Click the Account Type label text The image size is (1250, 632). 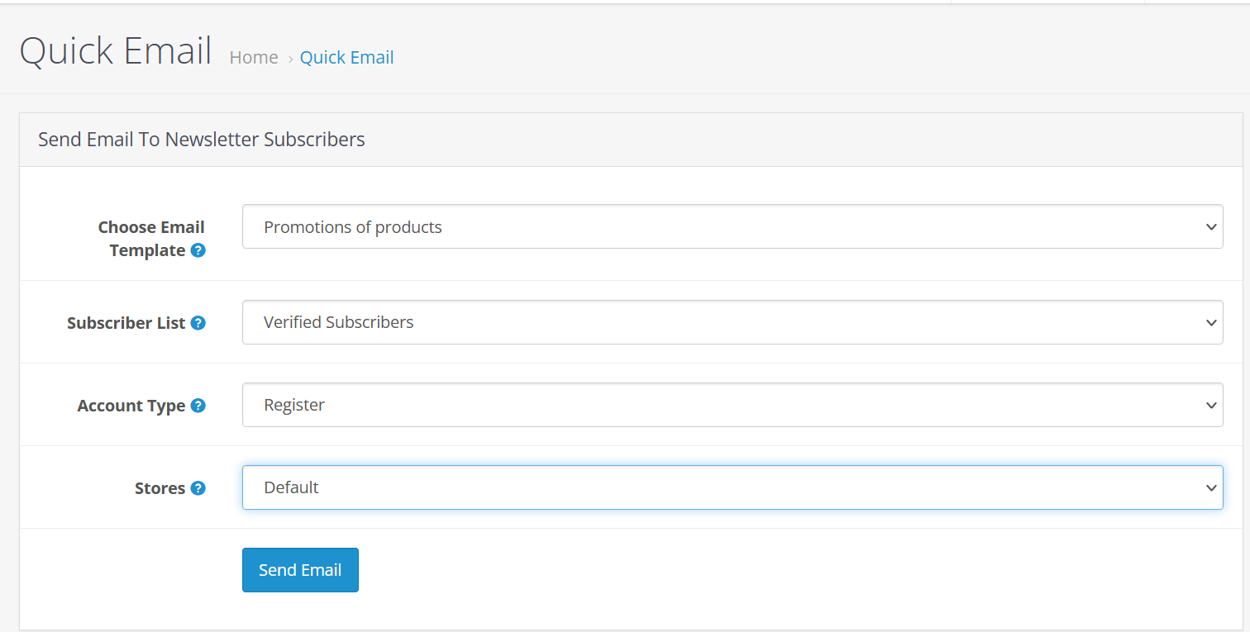pyautogui.click(x=131, y=406)
